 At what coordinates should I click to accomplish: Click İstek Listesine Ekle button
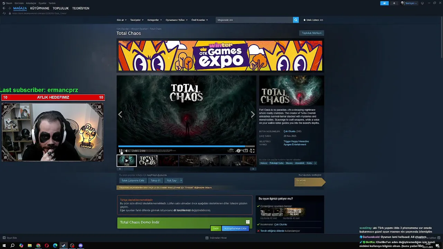click(x=133, y=181)
